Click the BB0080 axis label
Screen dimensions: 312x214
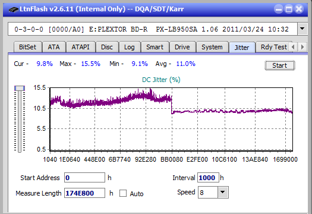tap(172, 159)
